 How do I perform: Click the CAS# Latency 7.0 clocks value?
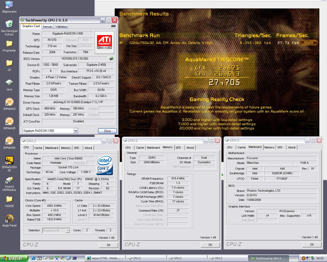[x=178, y=188]
